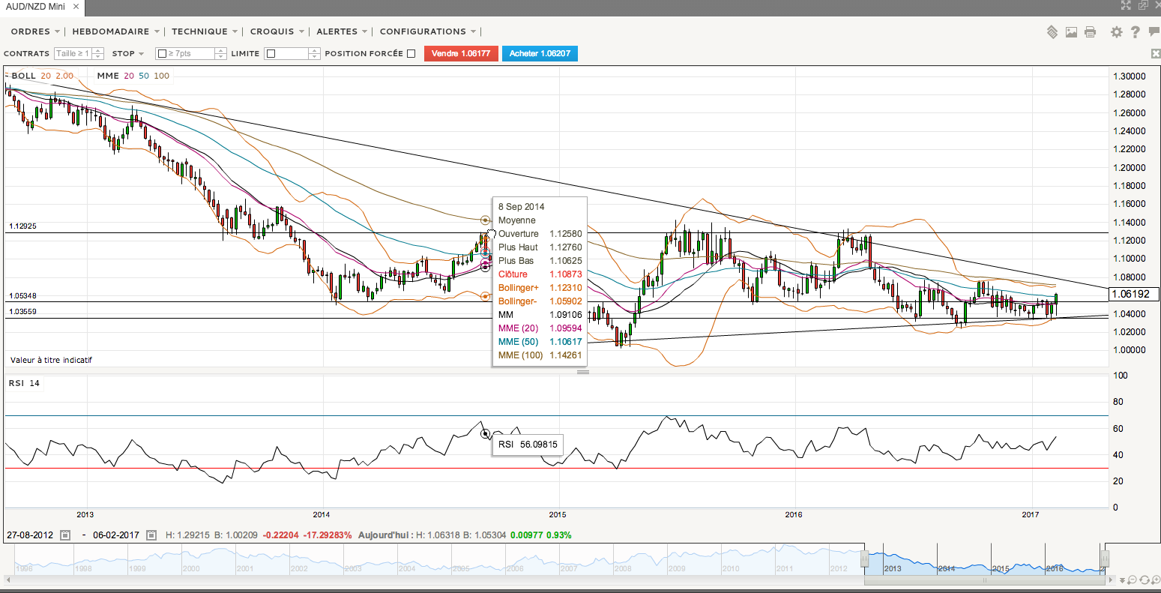Print the AUD/NZD chart
Viewport: 1161px width, 593px height.
[x=1090, y=31]
